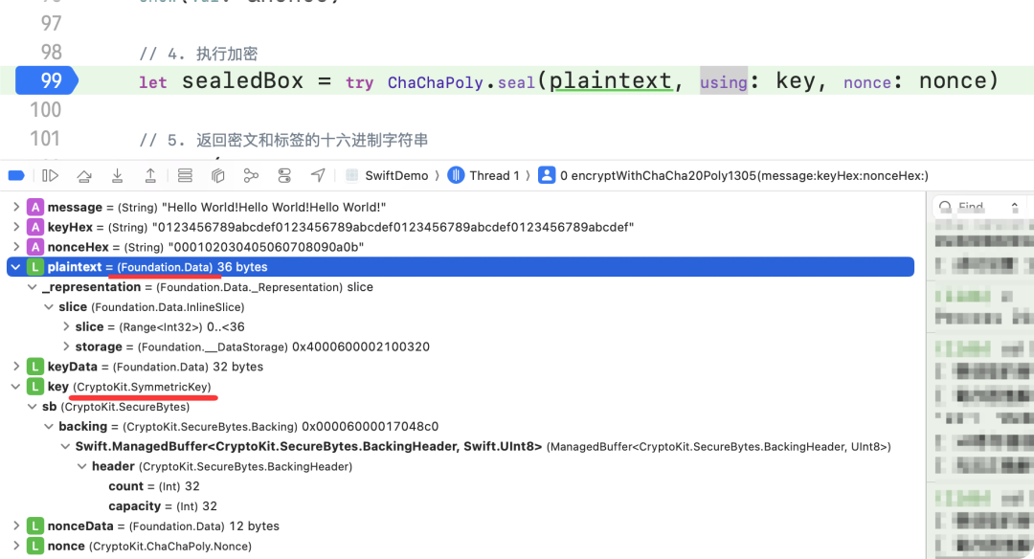1034x559 pixels.
Task: Collapse the plaintext variable
Action: [14, 266]
